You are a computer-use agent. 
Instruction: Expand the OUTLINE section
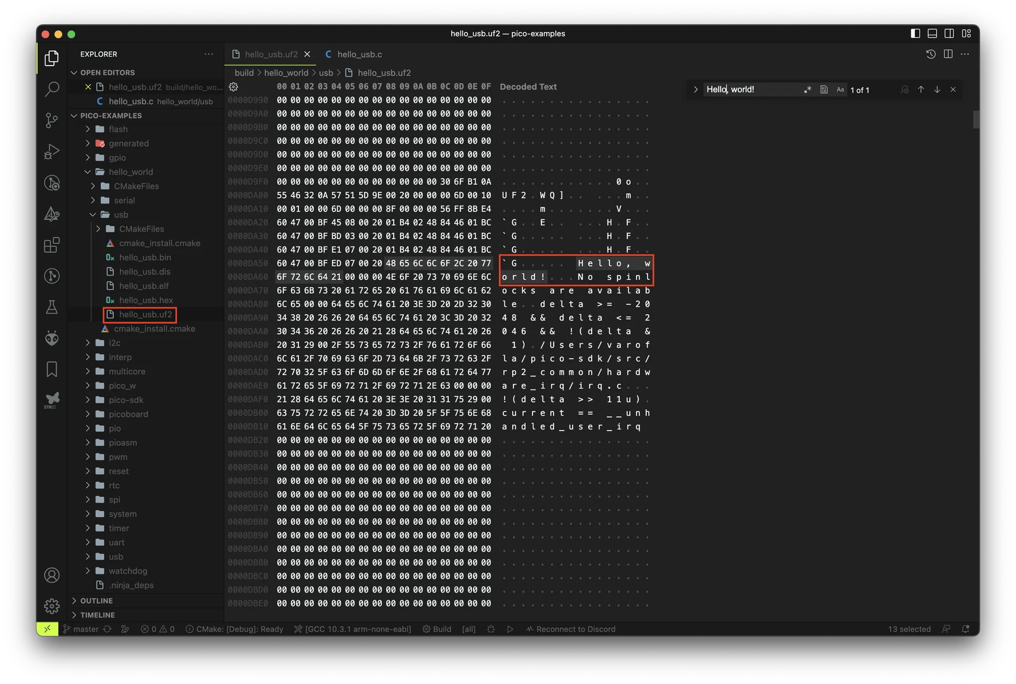click(x=96, y=601)
